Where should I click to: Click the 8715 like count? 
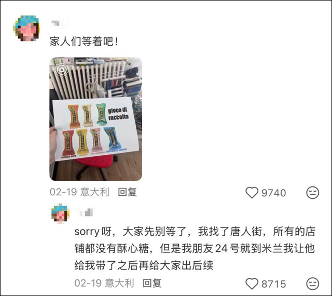tap(273, 284)
